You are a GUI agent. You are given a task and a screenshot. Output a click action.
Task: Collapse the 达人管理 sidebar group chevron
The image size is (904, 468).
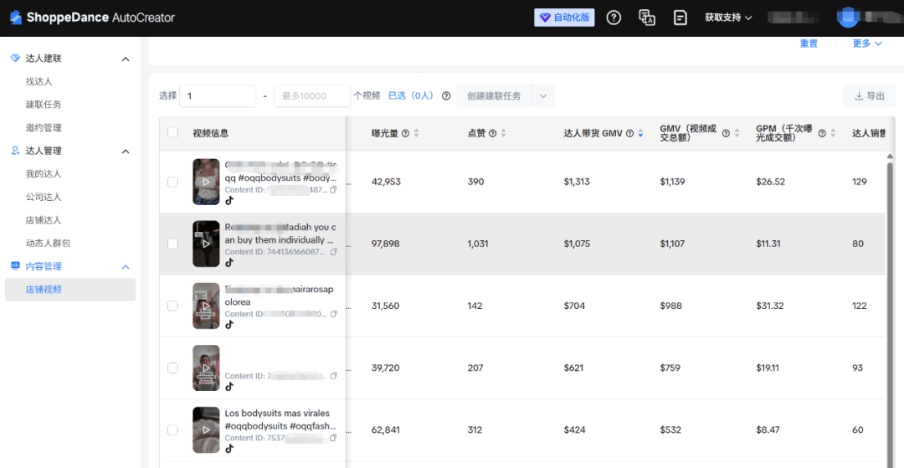pos(125,151)
